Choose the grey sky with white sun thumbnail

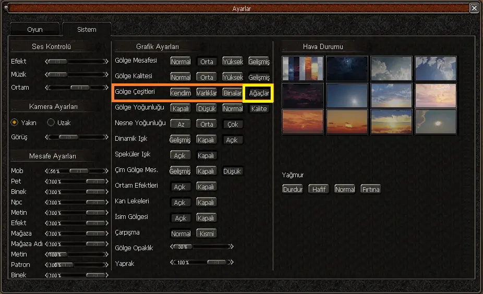436,121
